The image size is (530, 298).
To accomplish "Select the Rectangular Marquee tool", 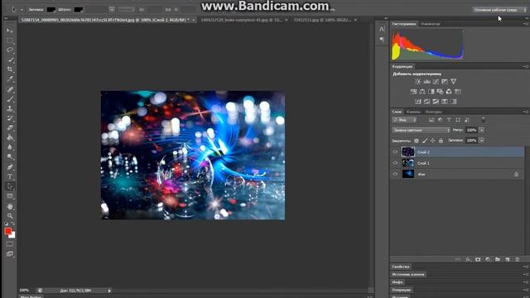I will (x=10, y=41).
